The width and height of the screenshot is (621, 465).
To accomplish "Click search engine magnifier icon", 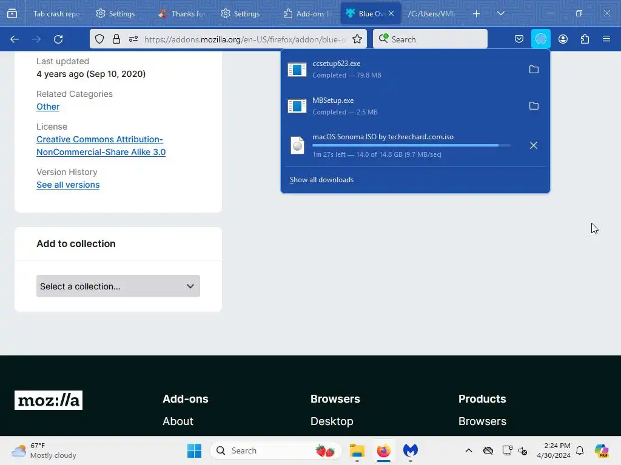I will (383, 38).
